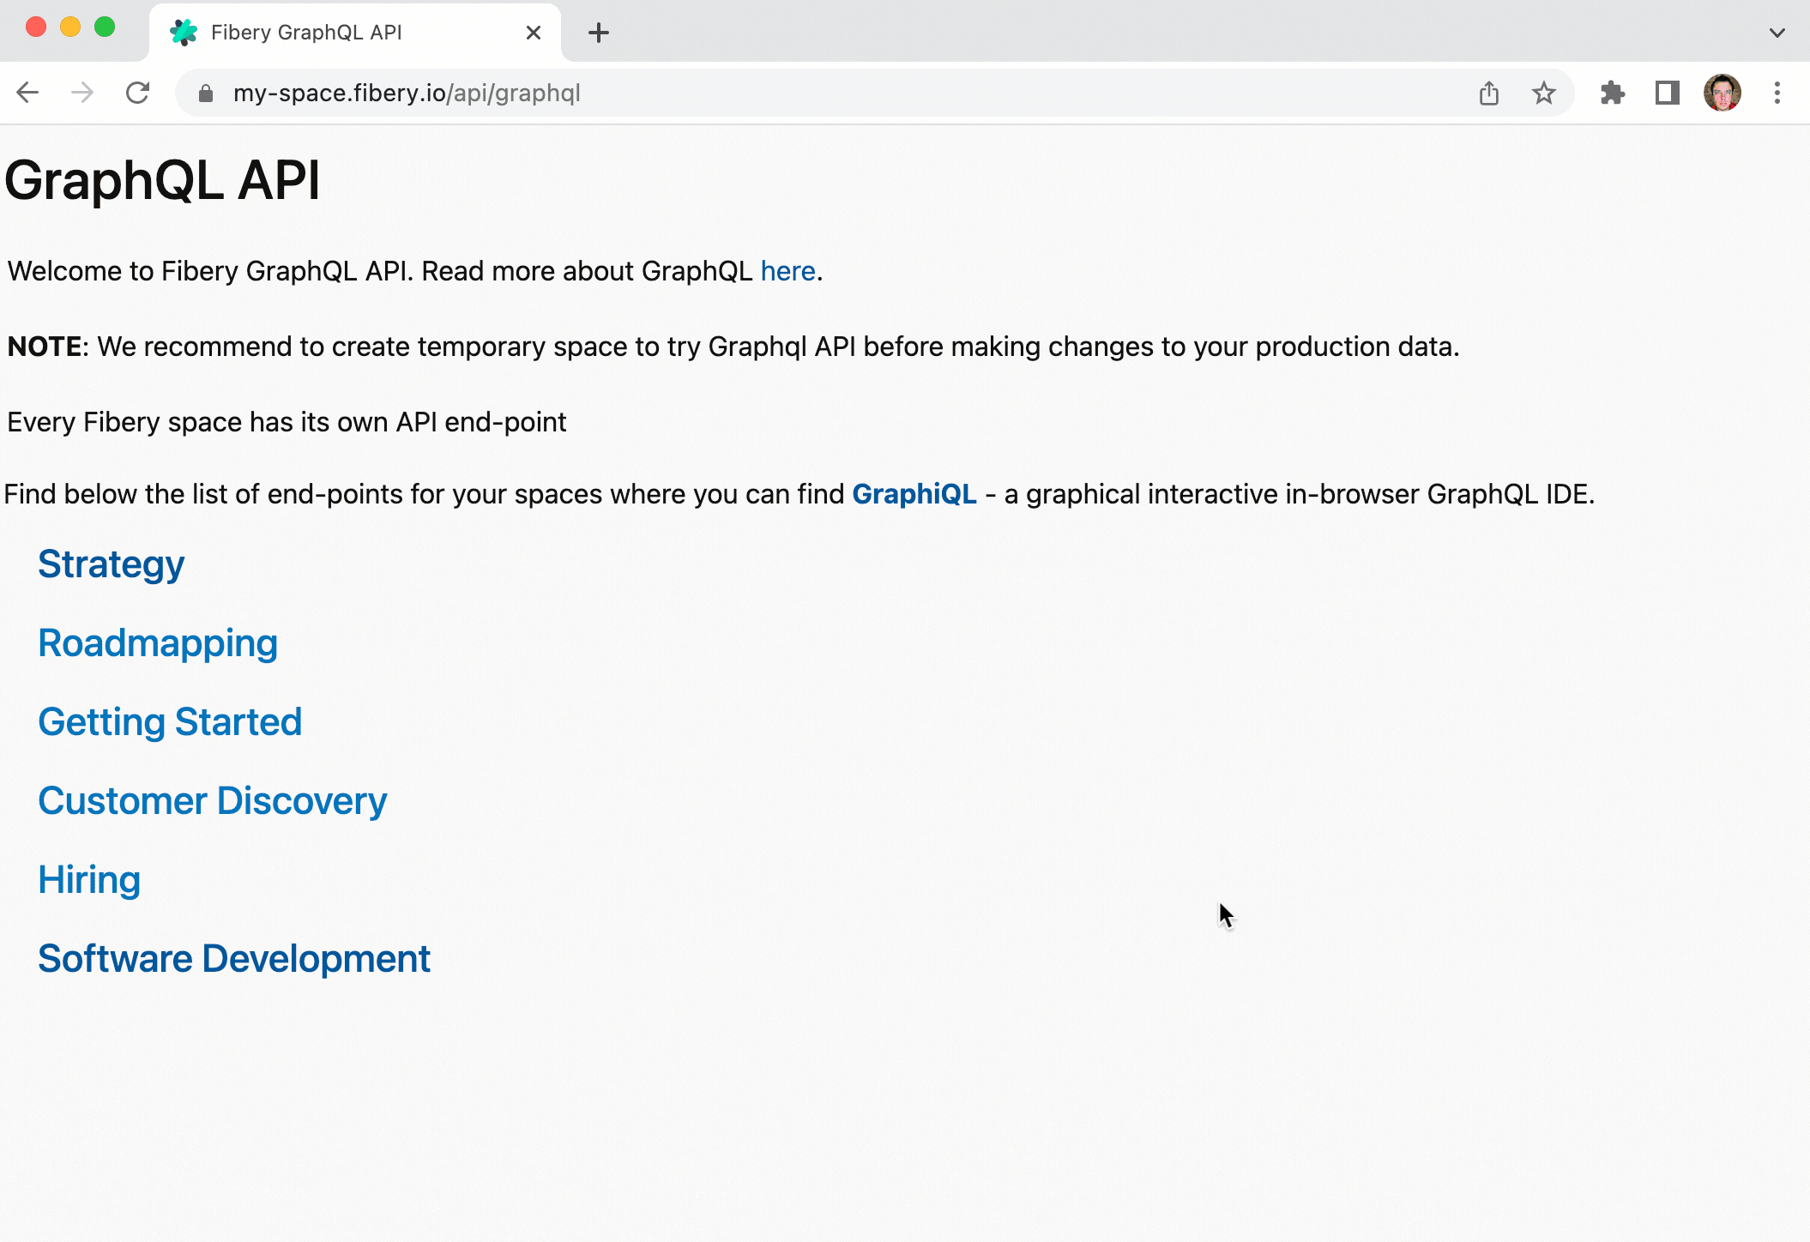This screenshot has height=1242, width=1810.
Task: Click the page reload/refresh icon
Action: 137,93
